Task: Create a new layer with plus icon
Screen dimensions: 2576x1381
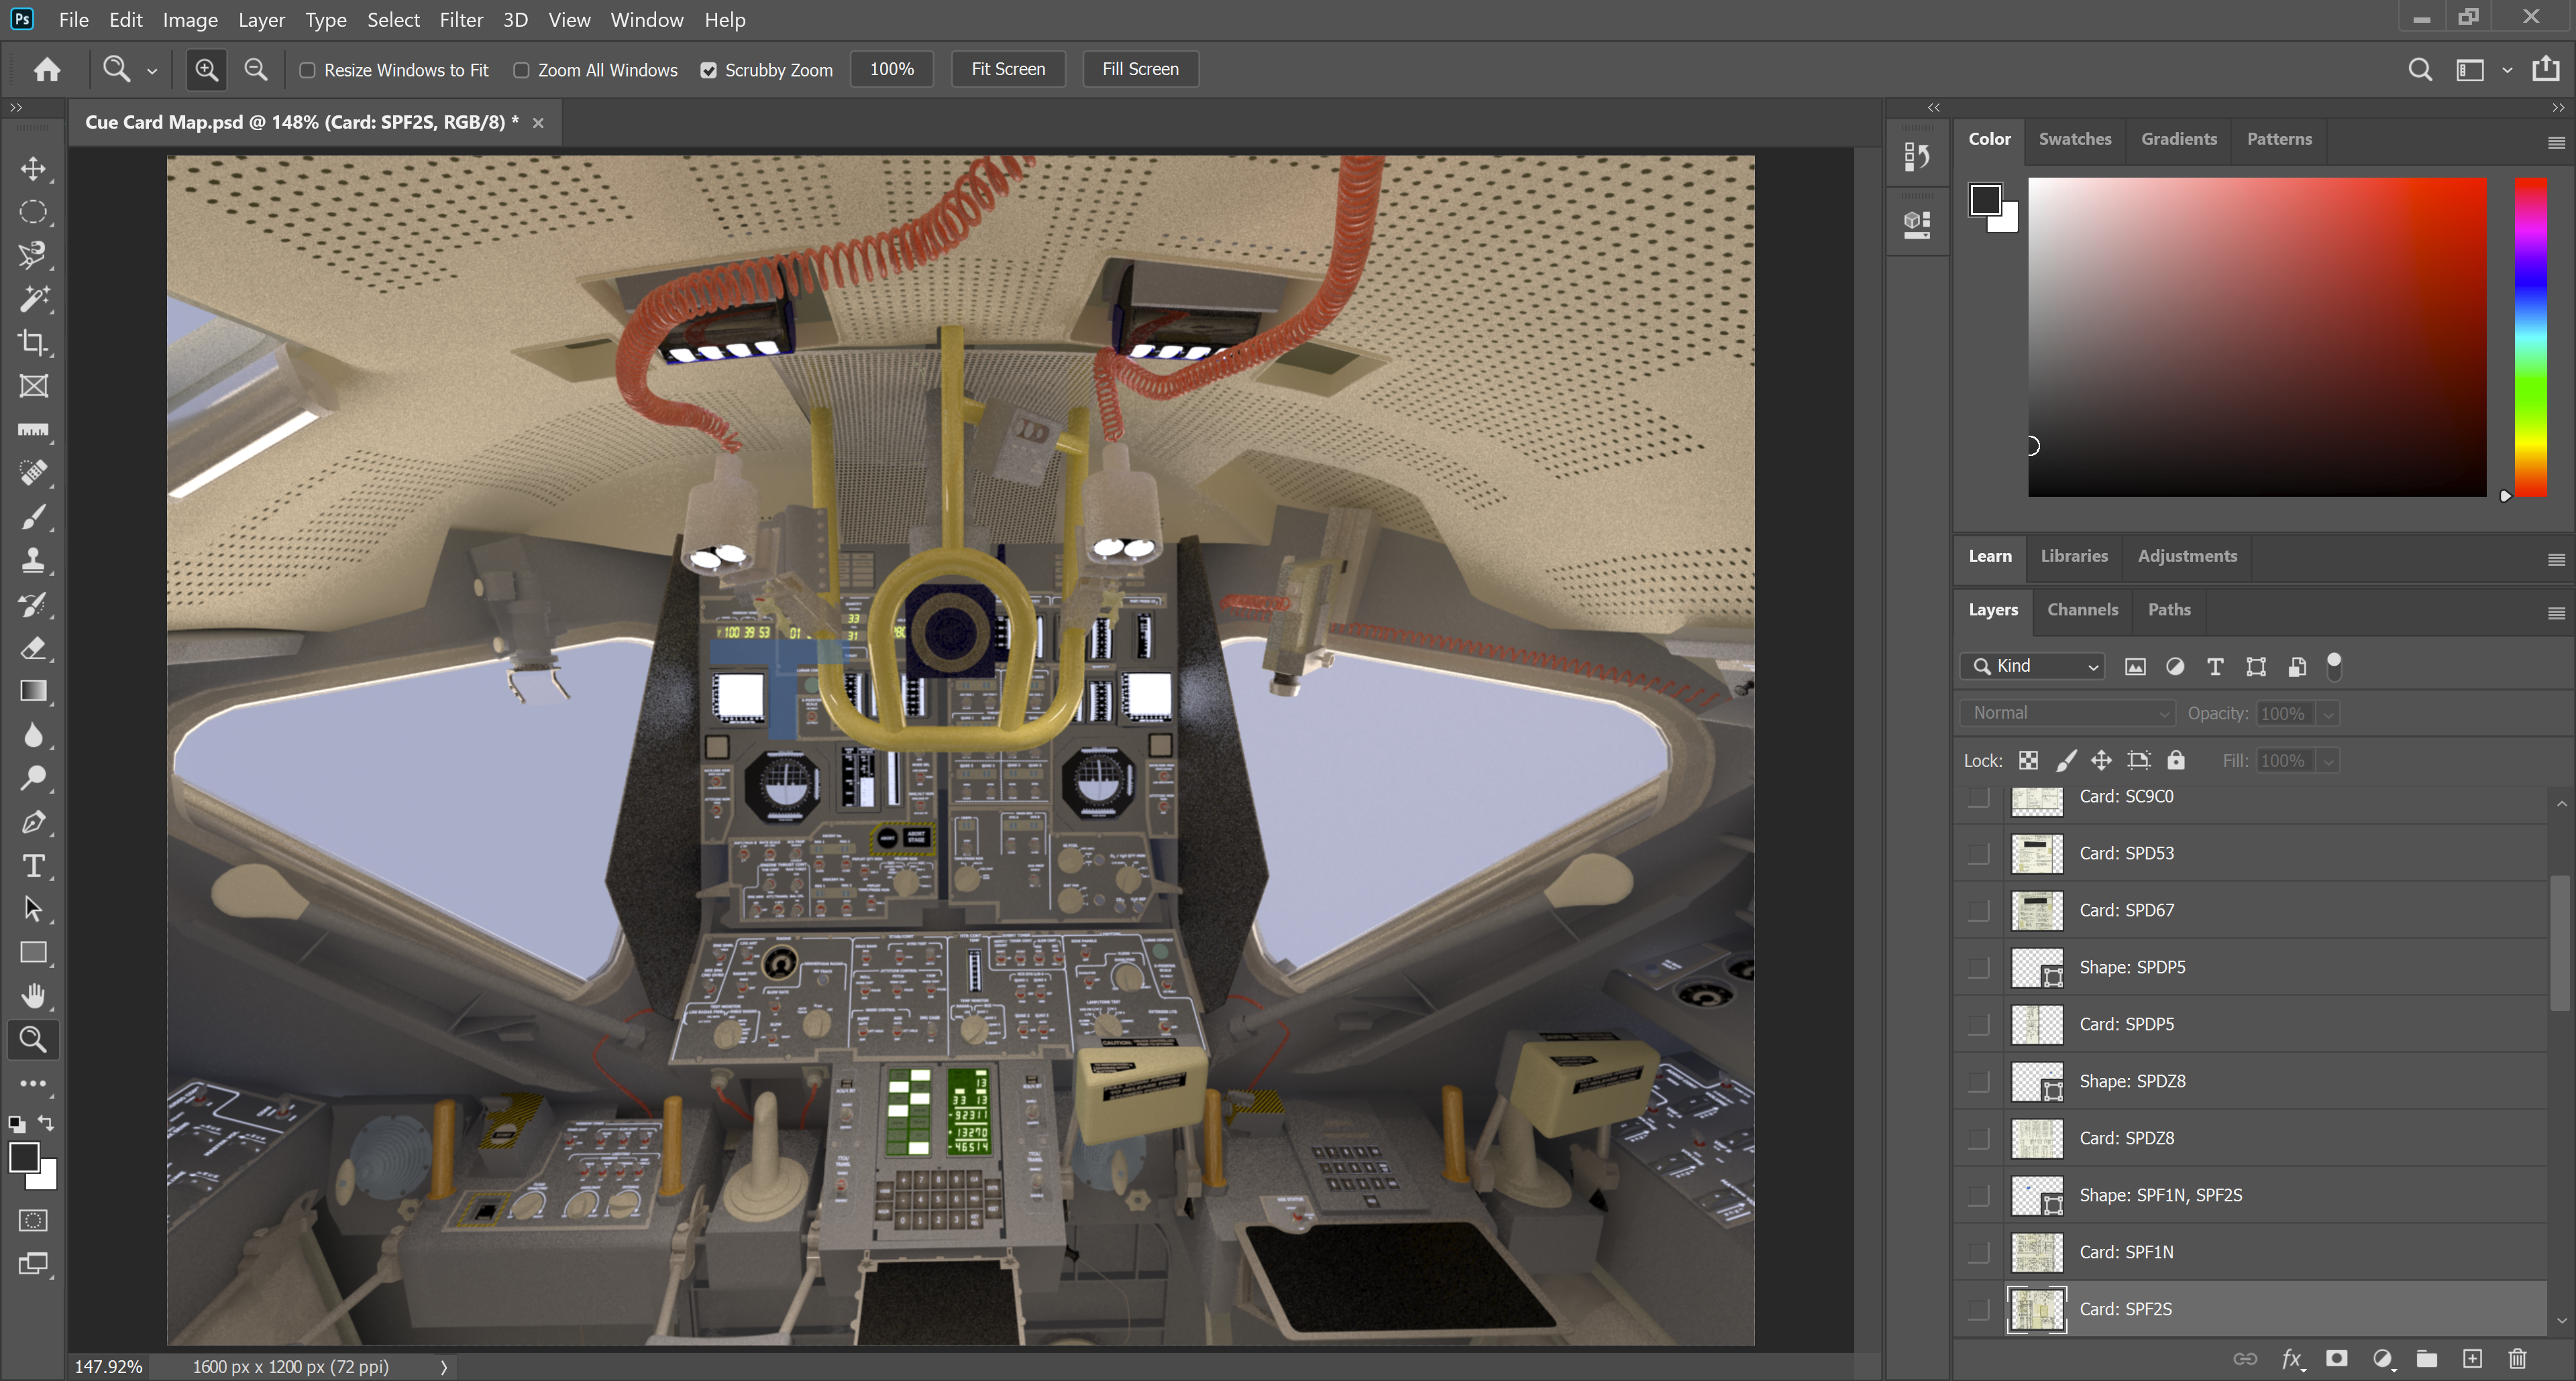Action: click(2472, 1359)
